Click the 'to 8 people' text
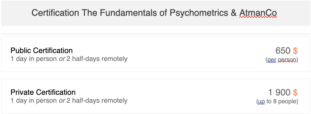 (x=281, y=102)
